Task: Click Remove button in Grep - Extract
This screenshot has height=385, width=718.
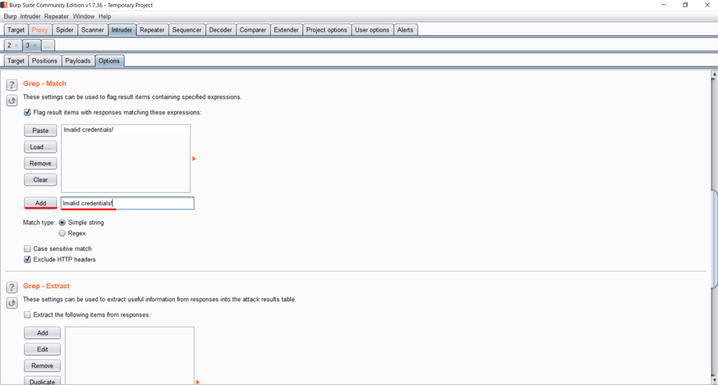Action: point(42,366)
